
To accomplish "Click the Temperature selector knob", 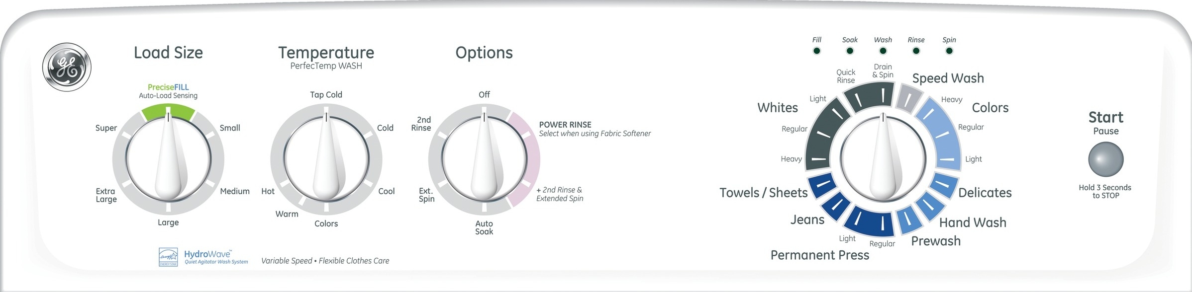I will pyautogui.click(x=326, y=160).
